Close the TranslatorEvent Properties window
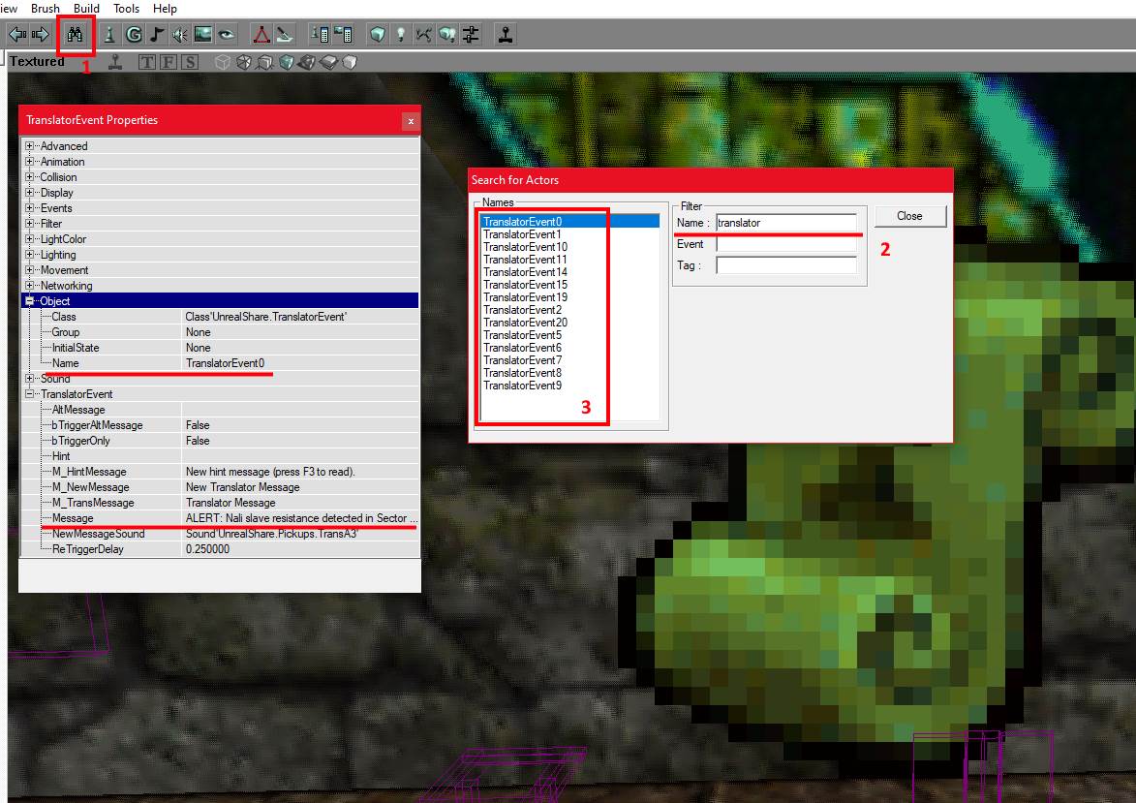Viewport: 1136px width, 803px height. click(x=410, y=121)
